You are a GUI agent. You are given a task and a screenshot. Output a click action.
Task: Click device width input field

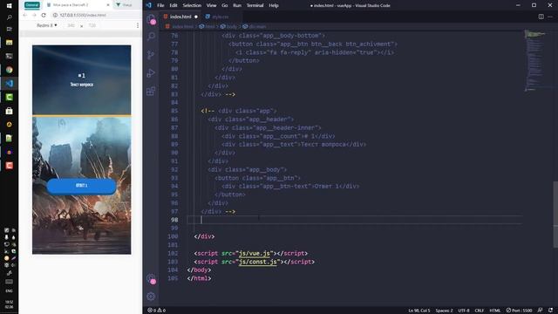pyautogui.click(x=71, y=25)
